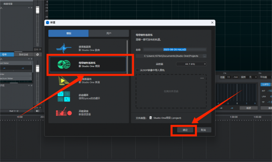The image size is (272, 162).
Task: Click the Studio One logo in dialog title
Action: pyautogui.click(x=48, y=22)
